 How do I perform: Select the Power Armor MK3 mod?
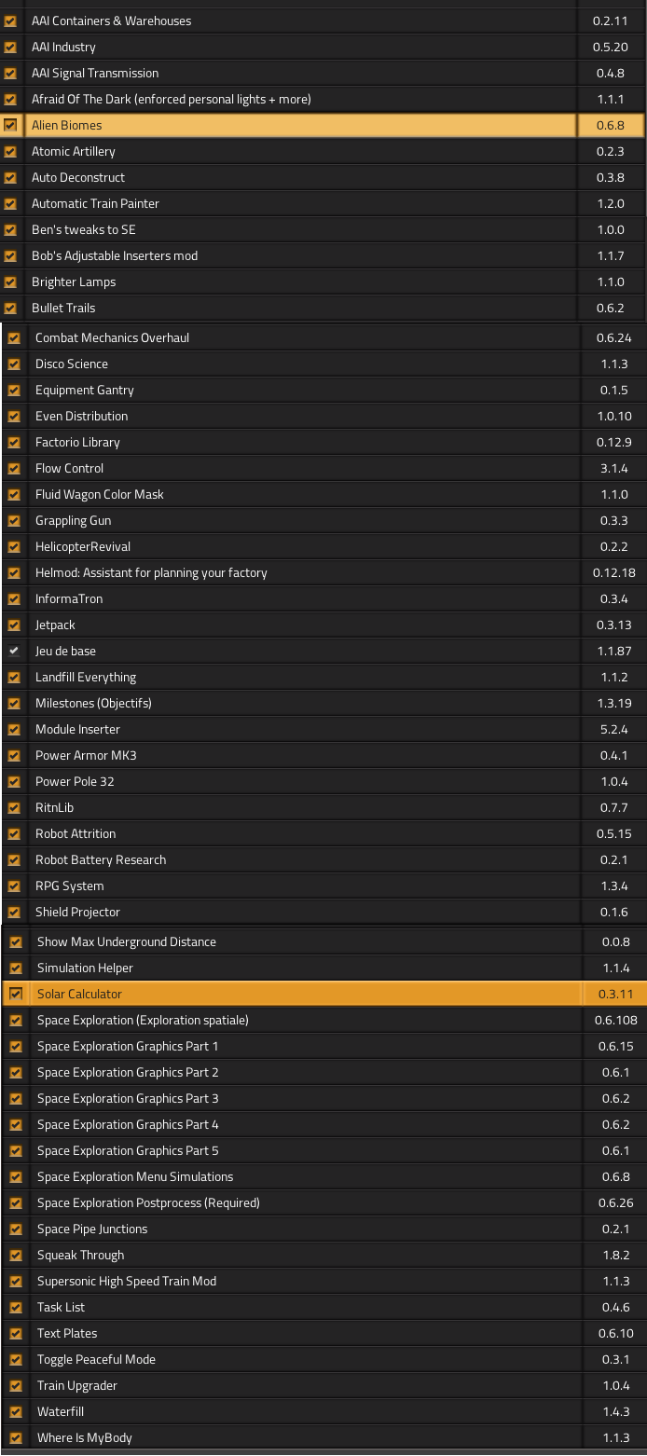(303, 755)
